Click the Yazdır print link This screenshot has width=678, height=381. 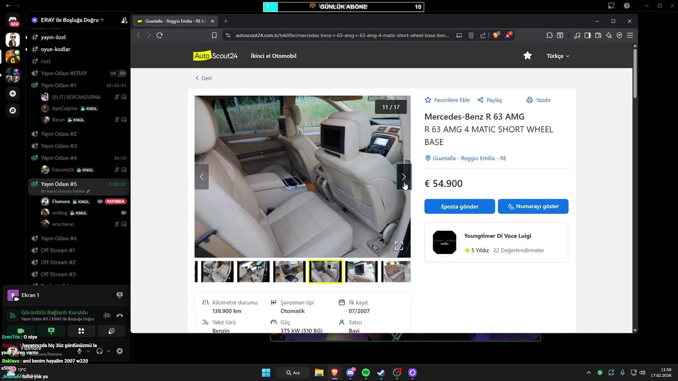[539, 100]
